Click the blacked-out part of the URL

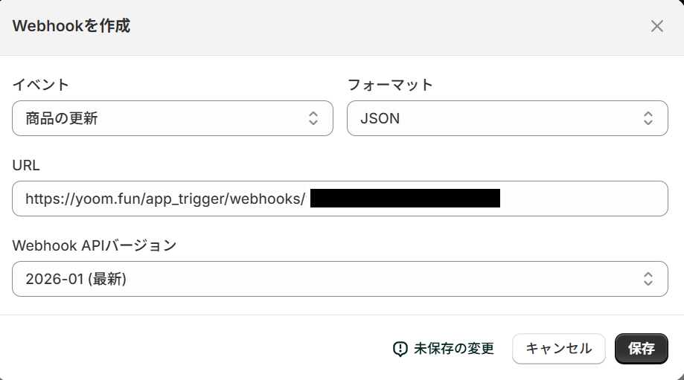click(x=405, y=199)
